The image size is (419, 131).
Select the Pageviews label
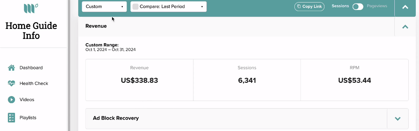[377, 6]
